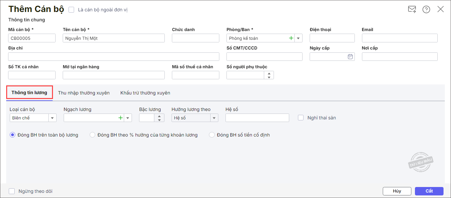Expand the Hưởng lương theo dropdown
The image size is (451, 198).
214,118
